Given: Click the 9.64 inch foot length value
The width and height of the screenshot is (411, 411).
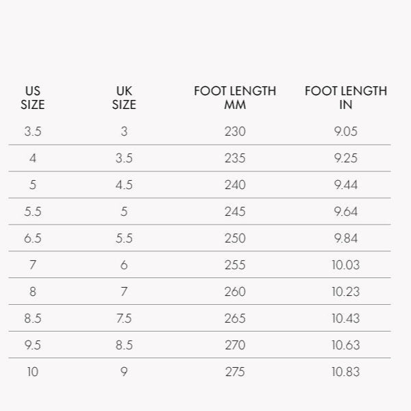Looking at the screenshot, I should [x=346, y=212].
